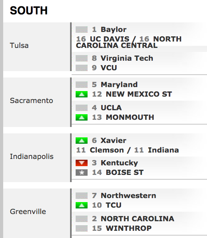This screenshot has width=207, height=238.
Task: Click the green up arrow next to TCU
Action: 82,205
